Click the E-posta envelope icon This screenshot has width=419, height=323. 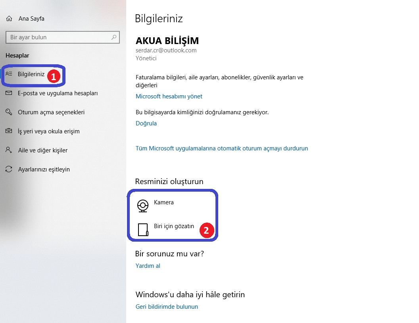pyautogui.click(x=9, y=93)
